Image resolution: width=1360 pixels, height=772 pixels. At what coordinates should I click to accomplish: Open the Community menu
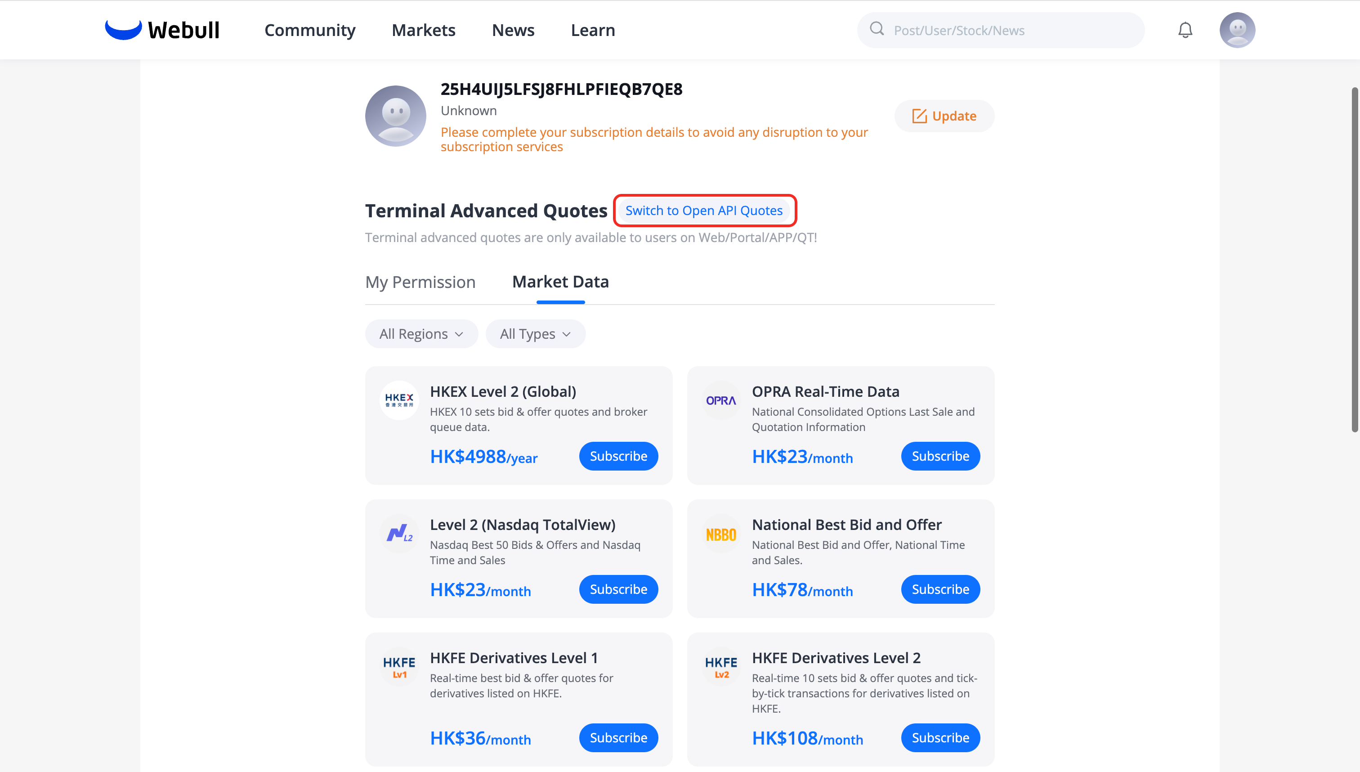click(x=310, y=30)
